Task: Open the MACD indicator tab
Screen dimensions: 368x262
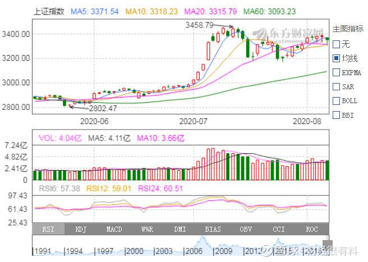Action: [115, 229]
